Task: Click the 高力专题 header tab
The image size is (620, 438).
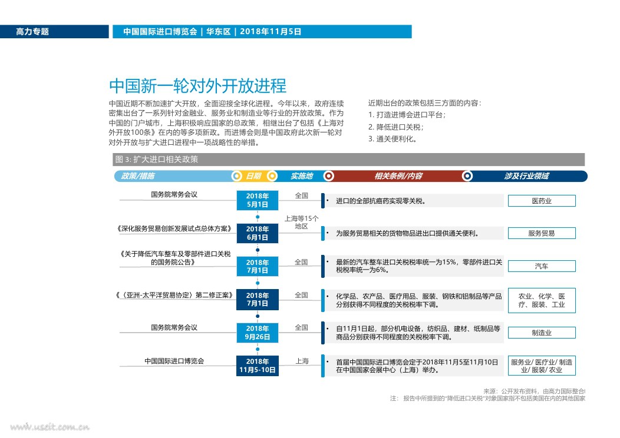Action: (x=54, y=32)
